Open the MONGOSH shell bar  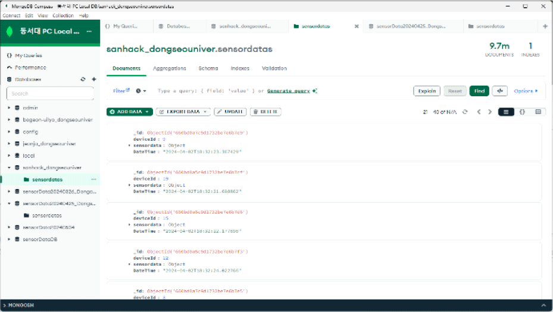point(276,305)
